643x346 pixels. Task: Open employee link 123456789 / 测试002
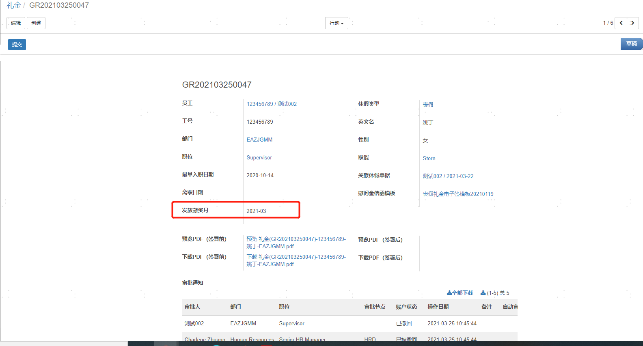point(272,104)
